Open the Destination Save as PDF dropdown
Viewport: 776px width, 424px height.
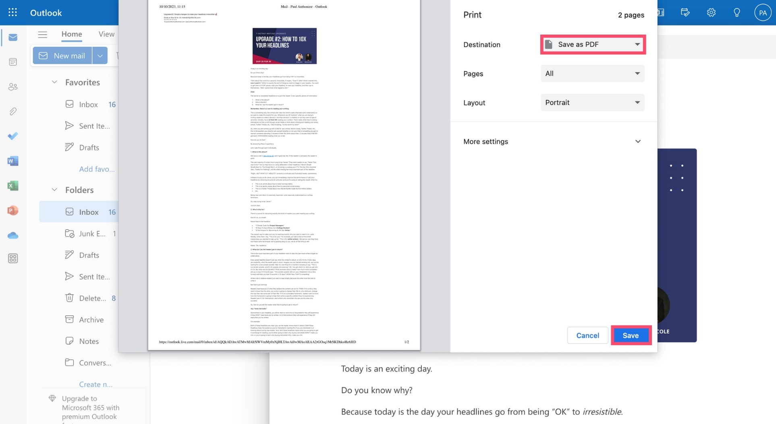(592, 44)
